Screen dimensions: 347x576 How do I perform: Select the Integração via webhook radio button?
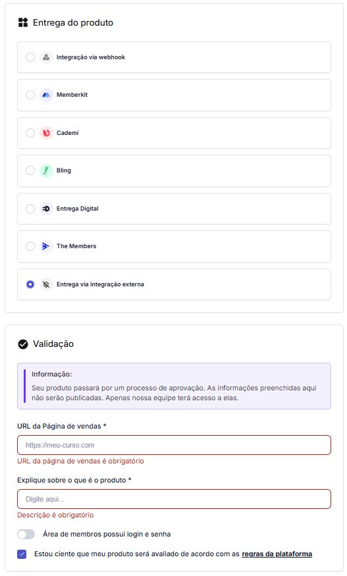pyautogui.click(x=30, y=57)
